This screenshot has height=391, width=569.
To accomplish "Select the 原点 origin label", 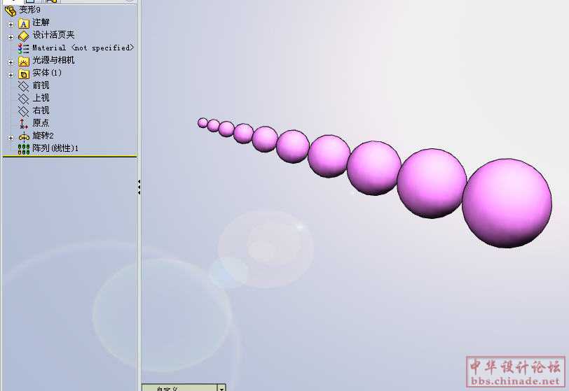I will pyautogui.click(x=41, y=123).
